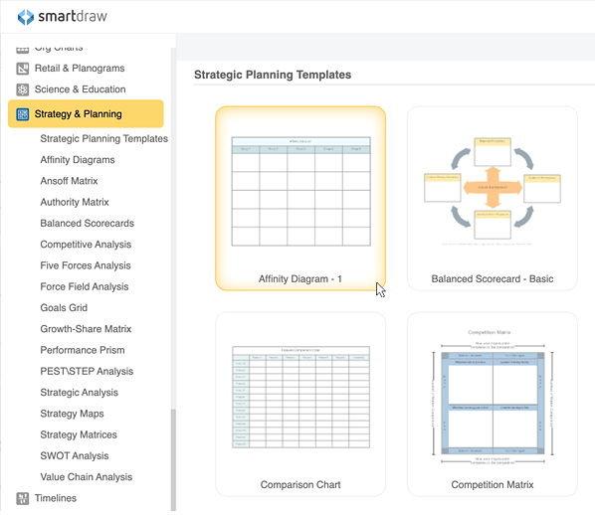Image resolution: width=595 pixels, height=515 pixels.
Task: Select Competitive Analysis subcategory
Action: pos(86,245)
